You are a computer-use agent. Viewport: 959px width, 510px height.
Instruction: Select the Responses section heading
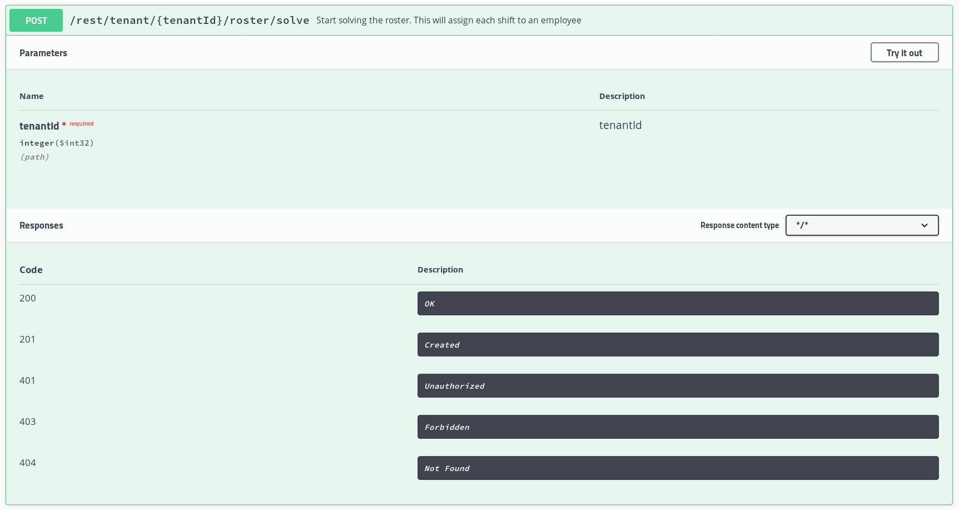click(41, 225)
